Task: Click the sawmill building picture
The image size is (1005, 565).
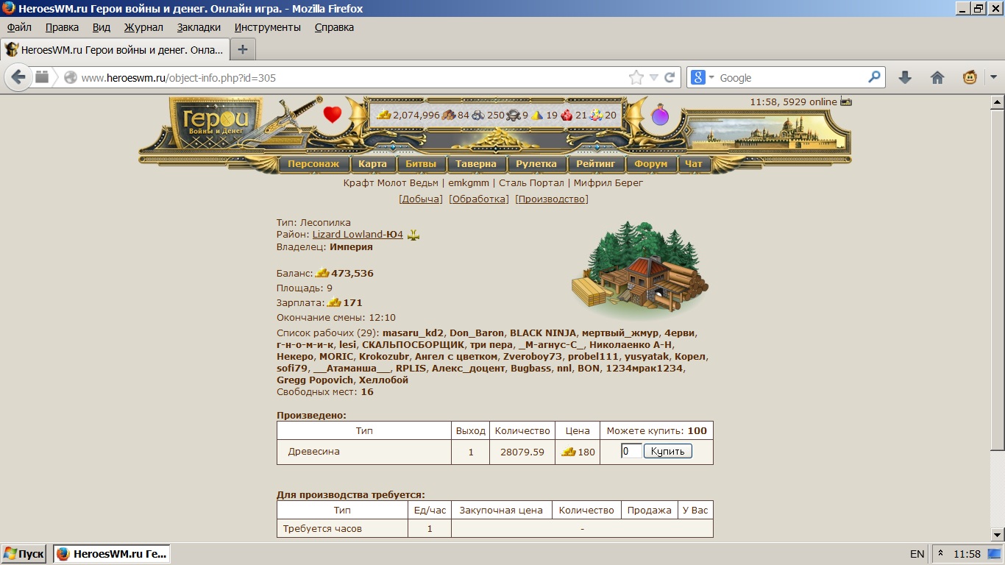Action: tap(640, 270)
